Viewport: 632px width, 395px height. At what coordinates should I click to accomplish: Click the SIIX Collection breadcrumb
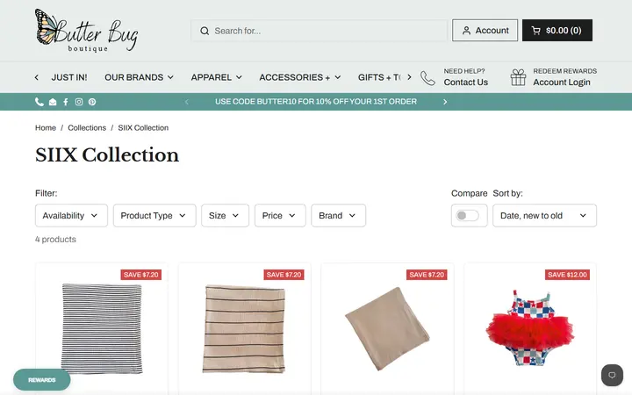(x=143, y=128)
